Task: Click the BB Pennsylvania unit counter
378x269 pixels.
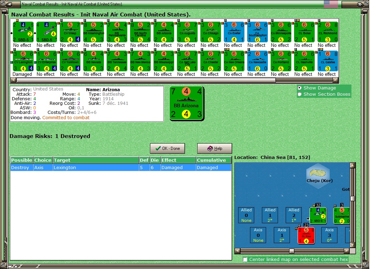Action: (x=117, y=32)
